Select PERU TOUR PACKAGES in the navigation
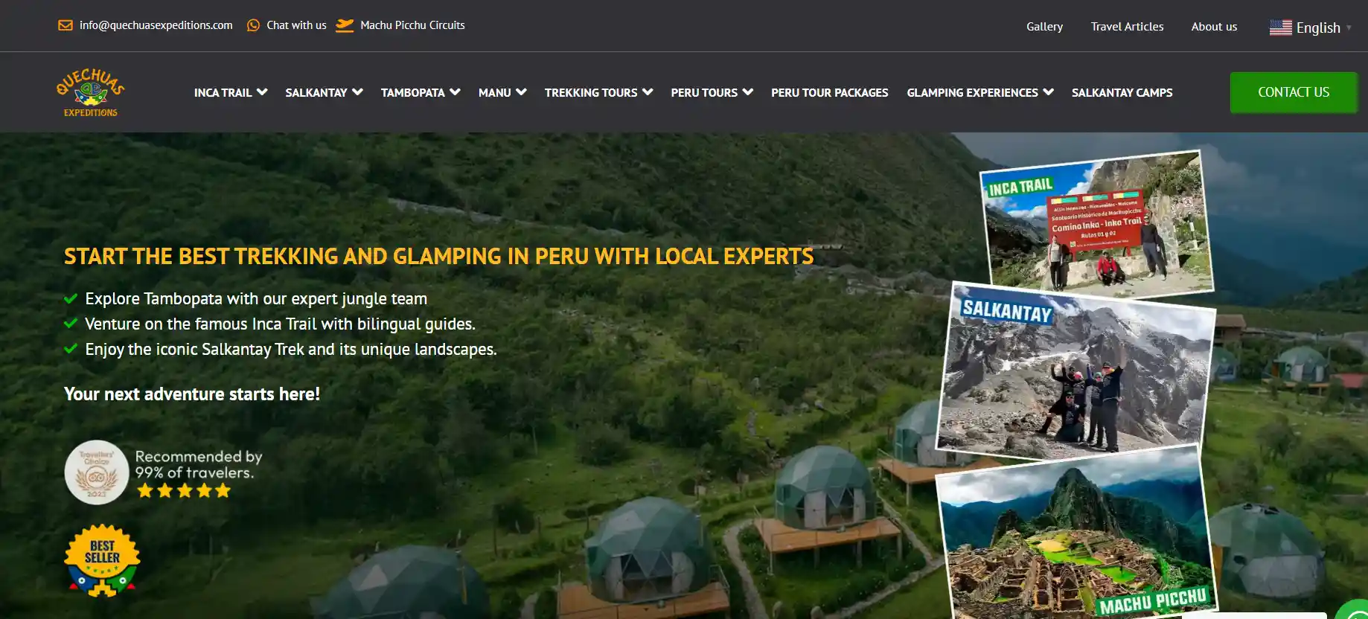This screenshot has height=619, width=1368. pyautogui.click(x=830, y=92)
